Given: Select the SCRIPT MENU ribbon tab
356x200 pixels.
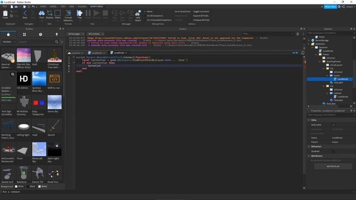Looking at the screenshot, I should pyautogui.click(x=97, y=7).
